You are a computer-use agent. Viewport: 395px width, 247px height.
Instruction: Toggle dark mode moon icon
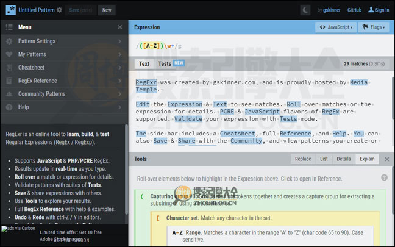coord(305,10)
